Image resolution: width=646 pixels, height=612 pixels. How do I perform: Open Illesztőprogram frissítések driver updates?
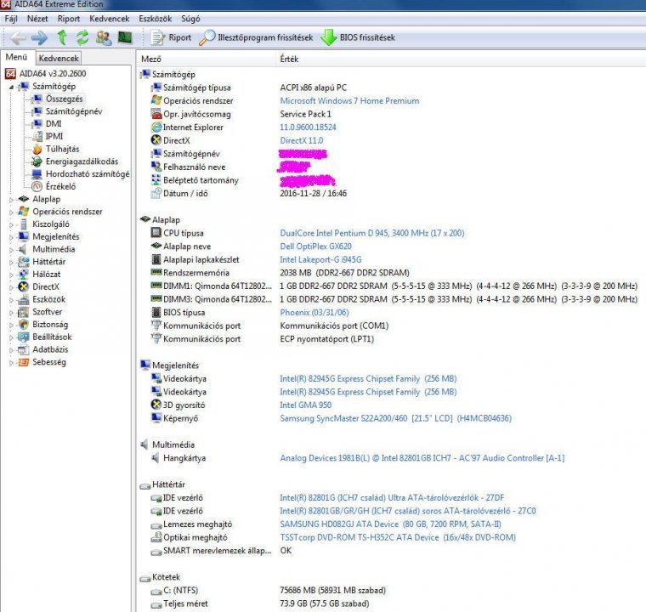[x=256, y=37]
